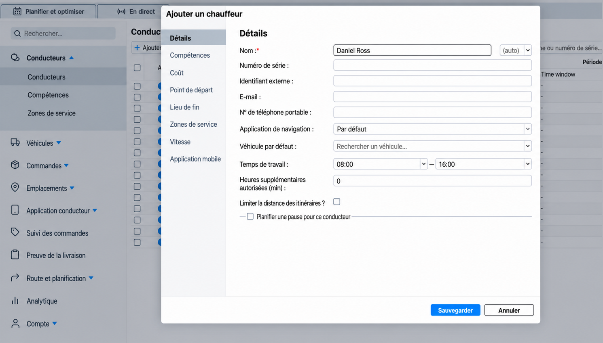
Task: Enable the Limiter la distance des itinéraires checkbox
Action: tap(336, 202)
